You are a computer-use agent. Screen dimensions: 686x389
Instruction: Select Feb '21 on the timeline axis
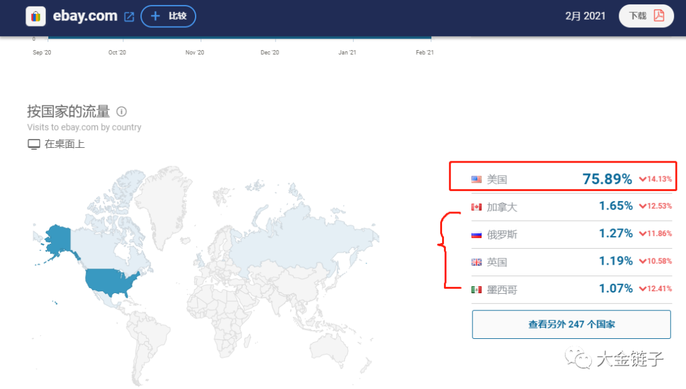(424, 52)
